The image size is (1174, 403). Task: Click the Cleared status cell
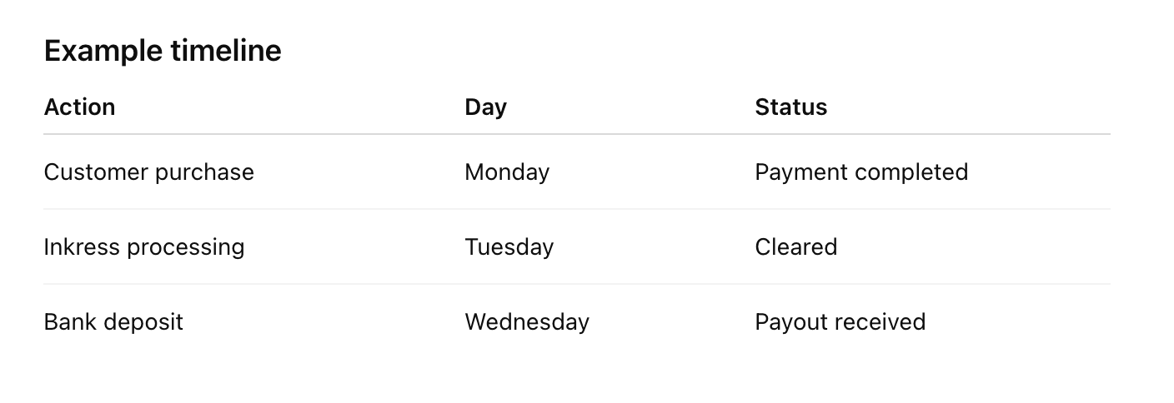point(795,247)
